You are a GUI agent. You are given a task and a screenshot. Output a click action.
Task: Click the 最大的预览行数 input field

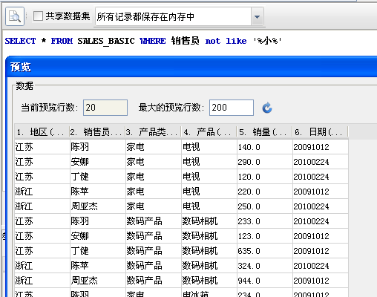point(232,108)
